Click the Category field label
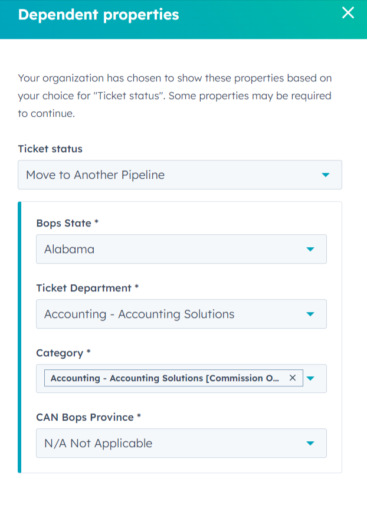 (x=60, y=353)
